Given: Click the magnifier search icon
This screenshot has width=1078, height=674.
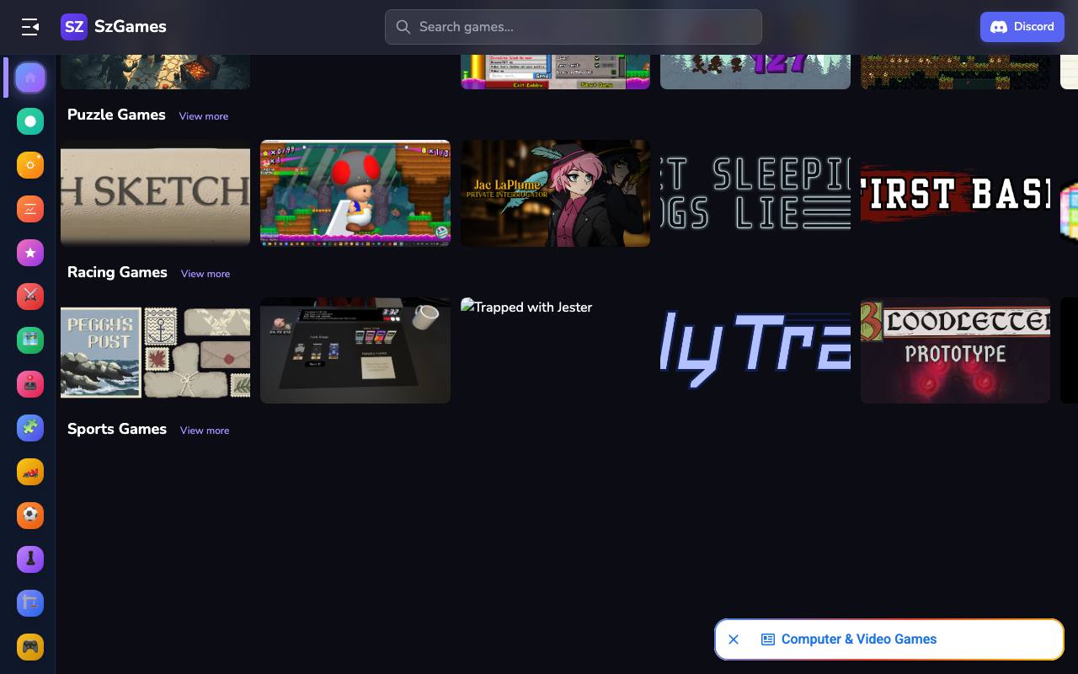Looking at the screenshot, I should click(x=403, y=27).
